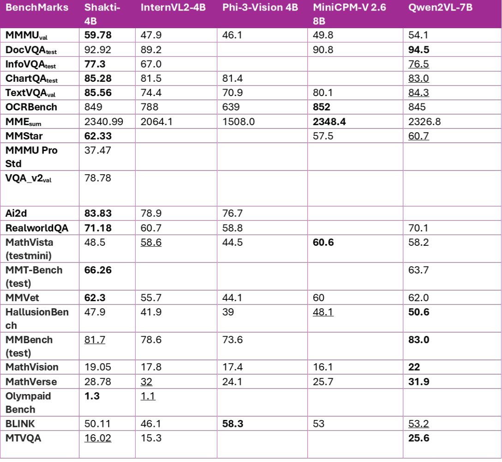Select the MathVision row label
The image size is (502, 462).
[32, 367]
